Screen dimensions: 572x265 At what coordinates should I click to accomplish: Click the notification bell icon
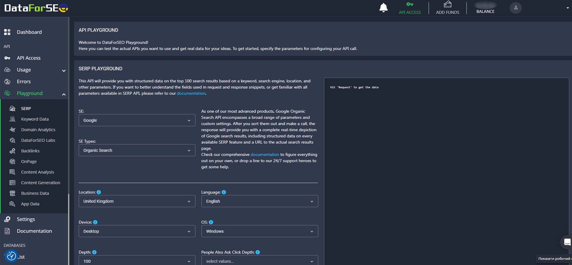click(x=383, y=8)
